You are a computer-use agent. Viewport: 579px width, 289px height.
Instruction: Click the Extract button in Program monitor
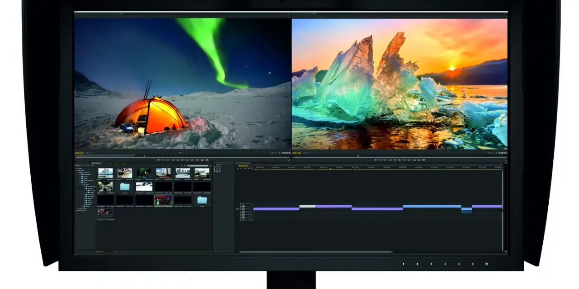tap(419, 160)
